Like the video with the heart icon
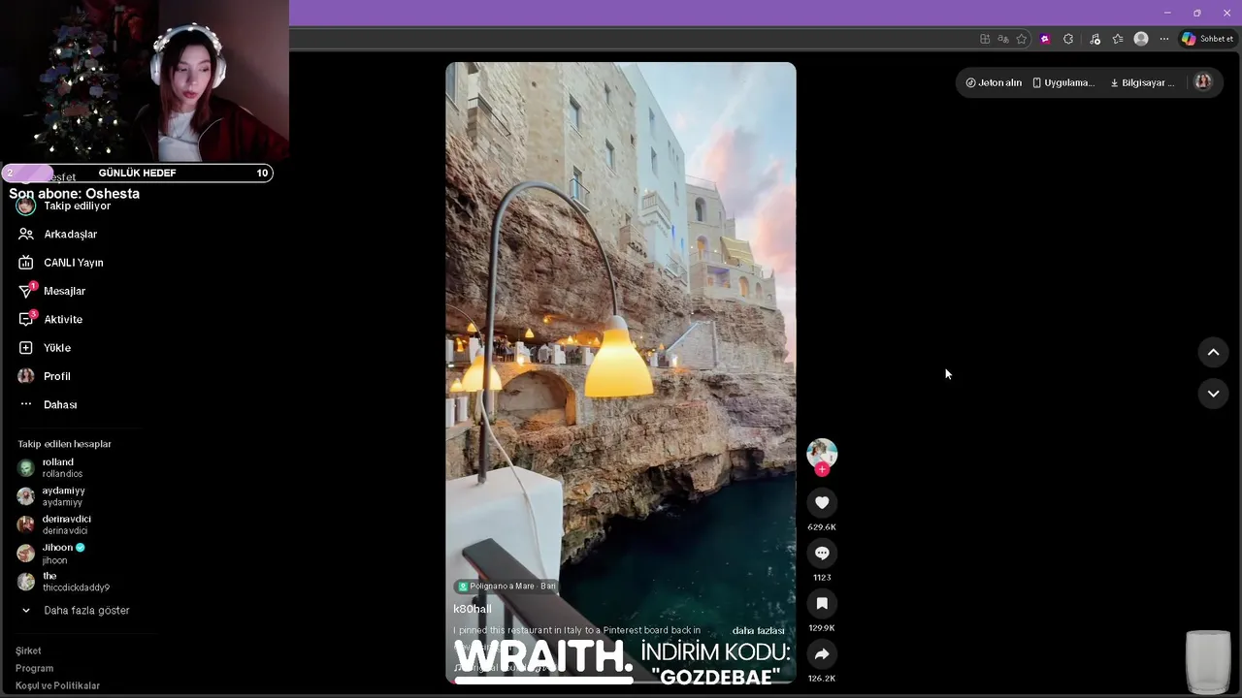 tap(822, 502)
